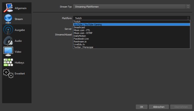Open the Ausgabe broadcast antenna icon
The width and height of the screenshot is (194, 111).
tap(8, 30)
